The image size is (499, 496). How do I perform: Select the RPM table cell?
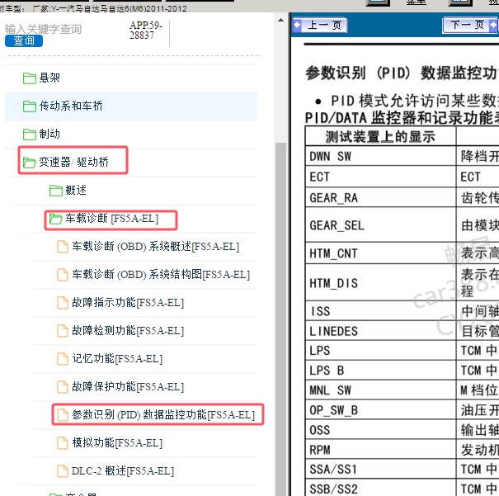pos(380,449)
